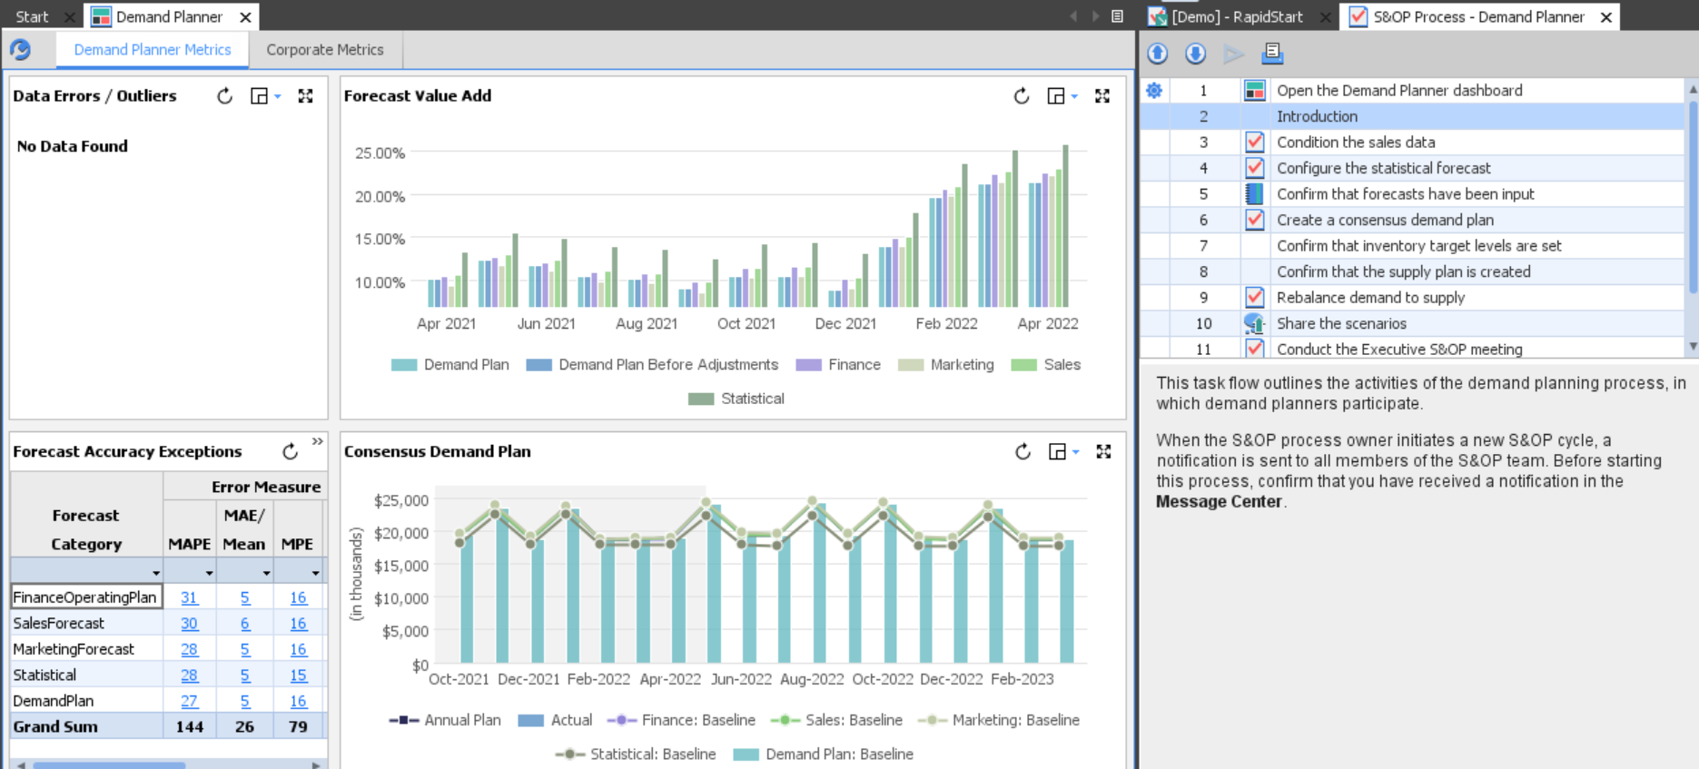Screen dimensions: 1699x769
Task: Open the MAPE column filter dropdown
Action: tap(210, 573)
